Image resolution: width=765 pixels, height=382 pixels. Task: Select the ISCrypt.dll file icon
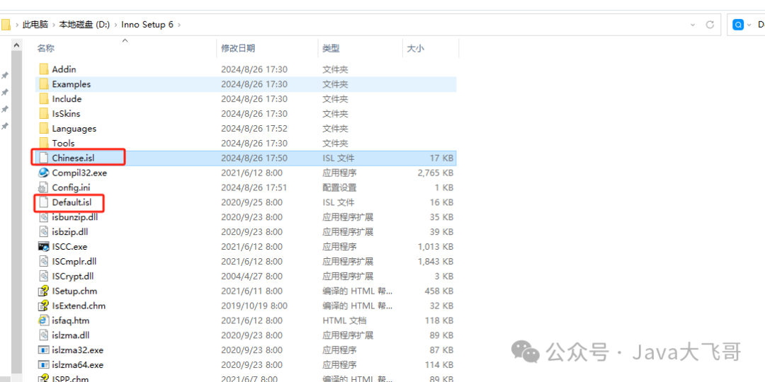(44, 276)
